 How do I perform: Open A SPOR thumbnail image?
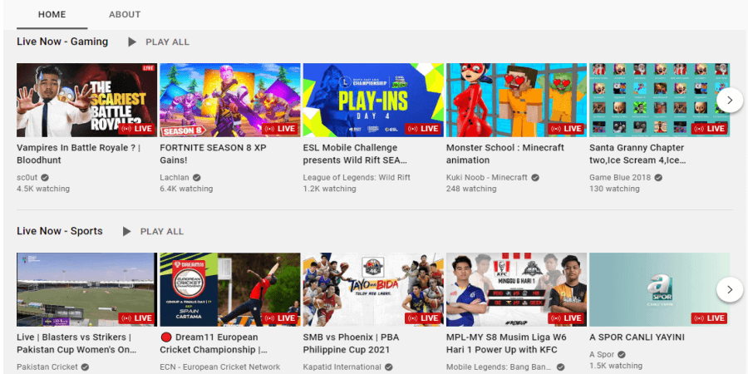659,289
